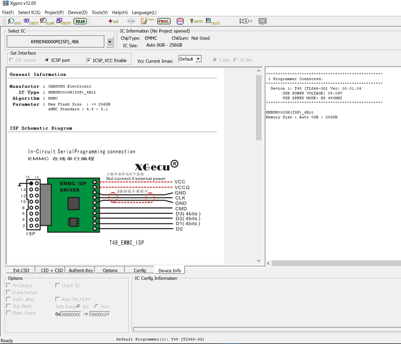Screen dimensions: 401x344
Task: Toggle the ICSP_VCC Enable checkbox
Action: (x=89, y=60)
